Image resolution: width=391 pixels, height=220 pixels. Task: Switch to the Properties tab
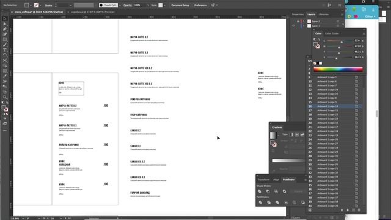click(298, 15)
